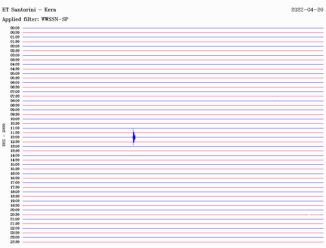Click the 11:30 time label
Viewport: 326px width, 248px height.
tap(15, 133)
